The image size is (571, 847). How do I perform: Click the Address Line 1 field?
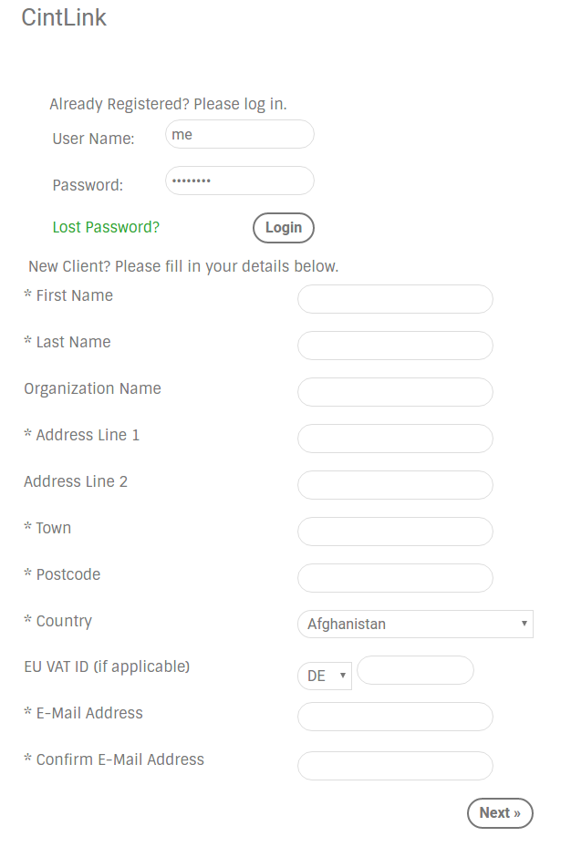[x=395, y=439]
